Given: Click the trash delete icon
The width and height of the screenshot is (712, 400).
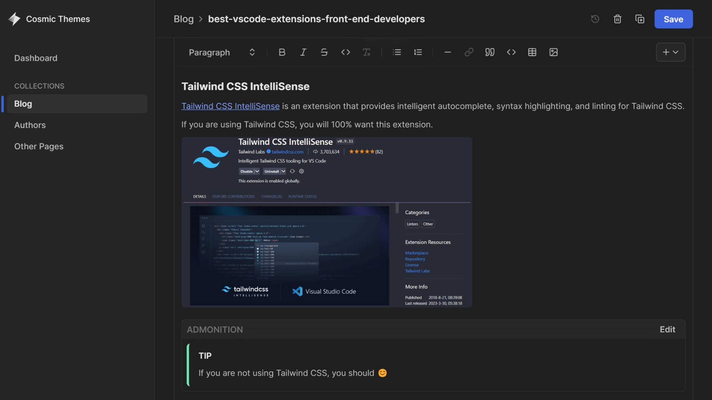Looking at the screenshot, I should pos(617,19).
